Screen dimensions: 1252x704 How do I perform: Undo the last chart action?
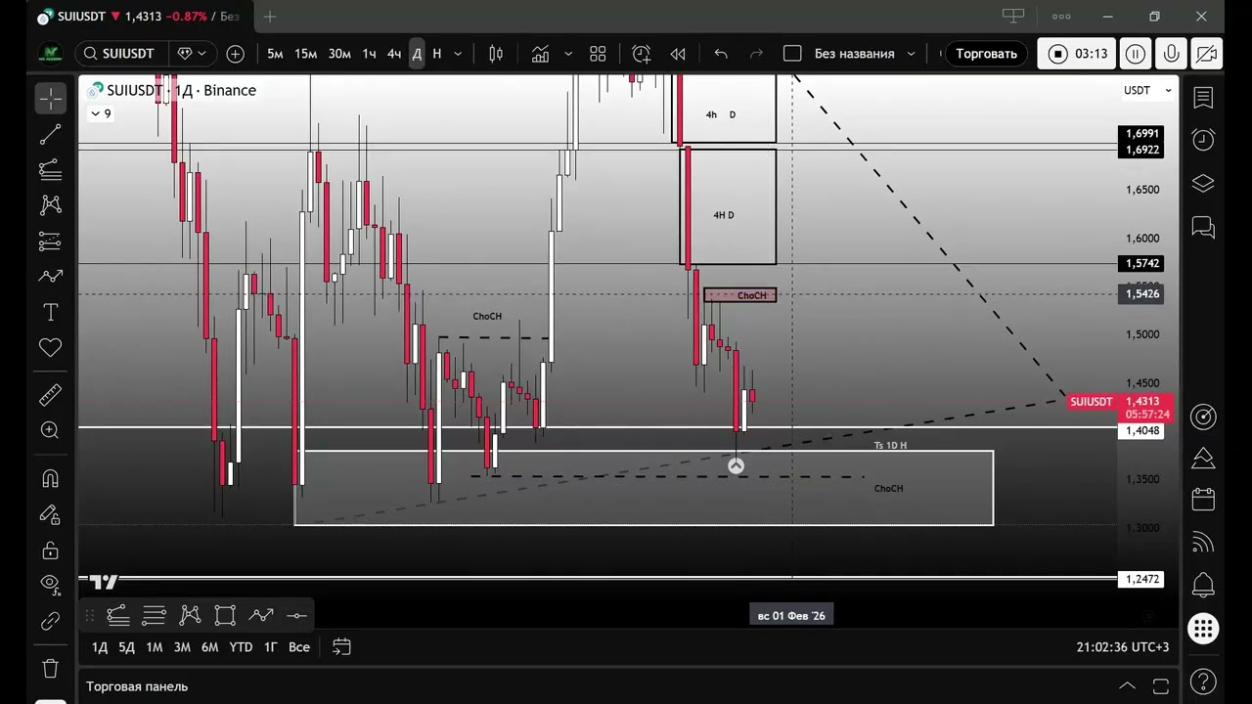(721, 54)
